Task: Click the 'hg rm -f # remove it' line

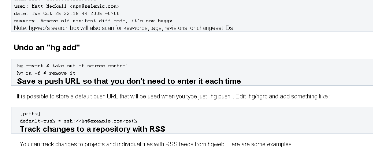Action: coord(46,73)
